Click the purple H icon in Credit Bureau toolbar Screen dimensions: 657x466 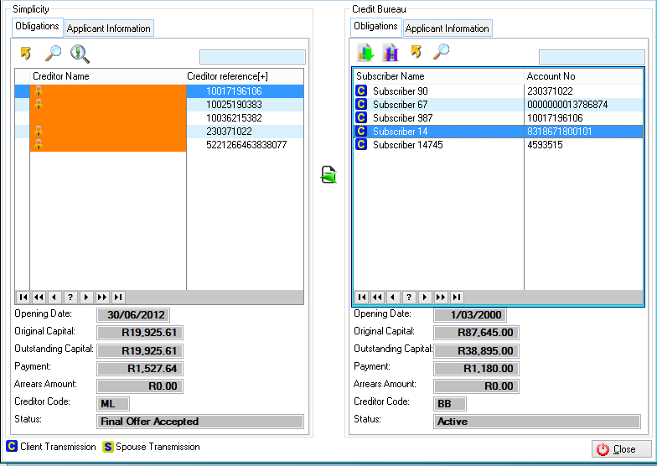pyautogui.click(x=390, y=53)
